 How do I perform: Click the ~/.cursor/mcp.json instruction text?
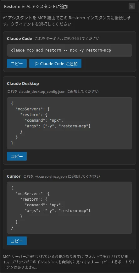tap(62, 176)
